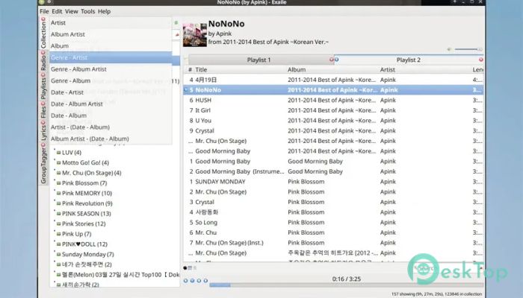Expand the Mr. Chu (On Stage) (4) tree node
The image size is (523, 298).
coord(55,171)
